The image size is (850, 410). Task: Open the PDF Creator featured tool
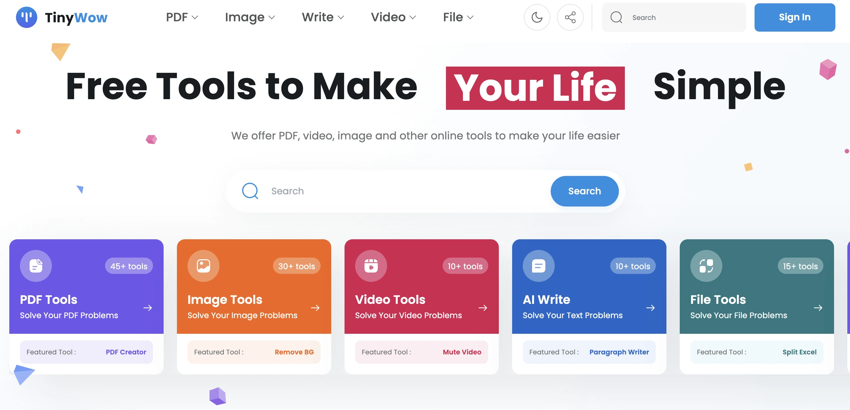point(126,352)
